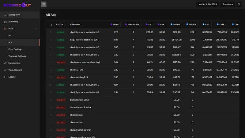Click ACTIVE status of cbo cc 31-36
Image resolution: width=245 pixels, height=138 pixels.
(x=61, y=70)
